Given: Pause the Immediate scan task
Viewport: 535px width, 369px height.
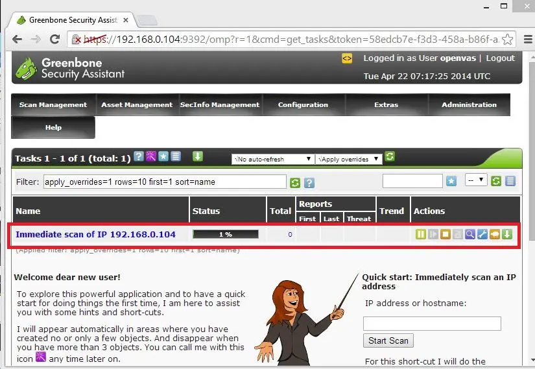Looking at the screenshot, I should pos(421,234).
